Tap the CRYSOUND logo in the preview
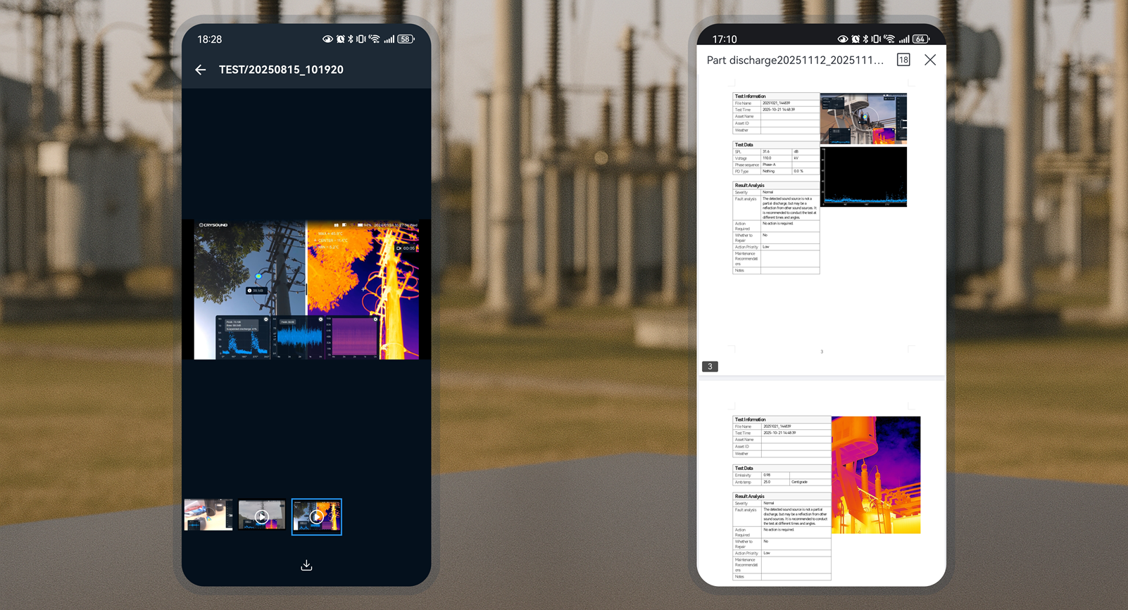Screen dimensions: 1128x610 213,225
